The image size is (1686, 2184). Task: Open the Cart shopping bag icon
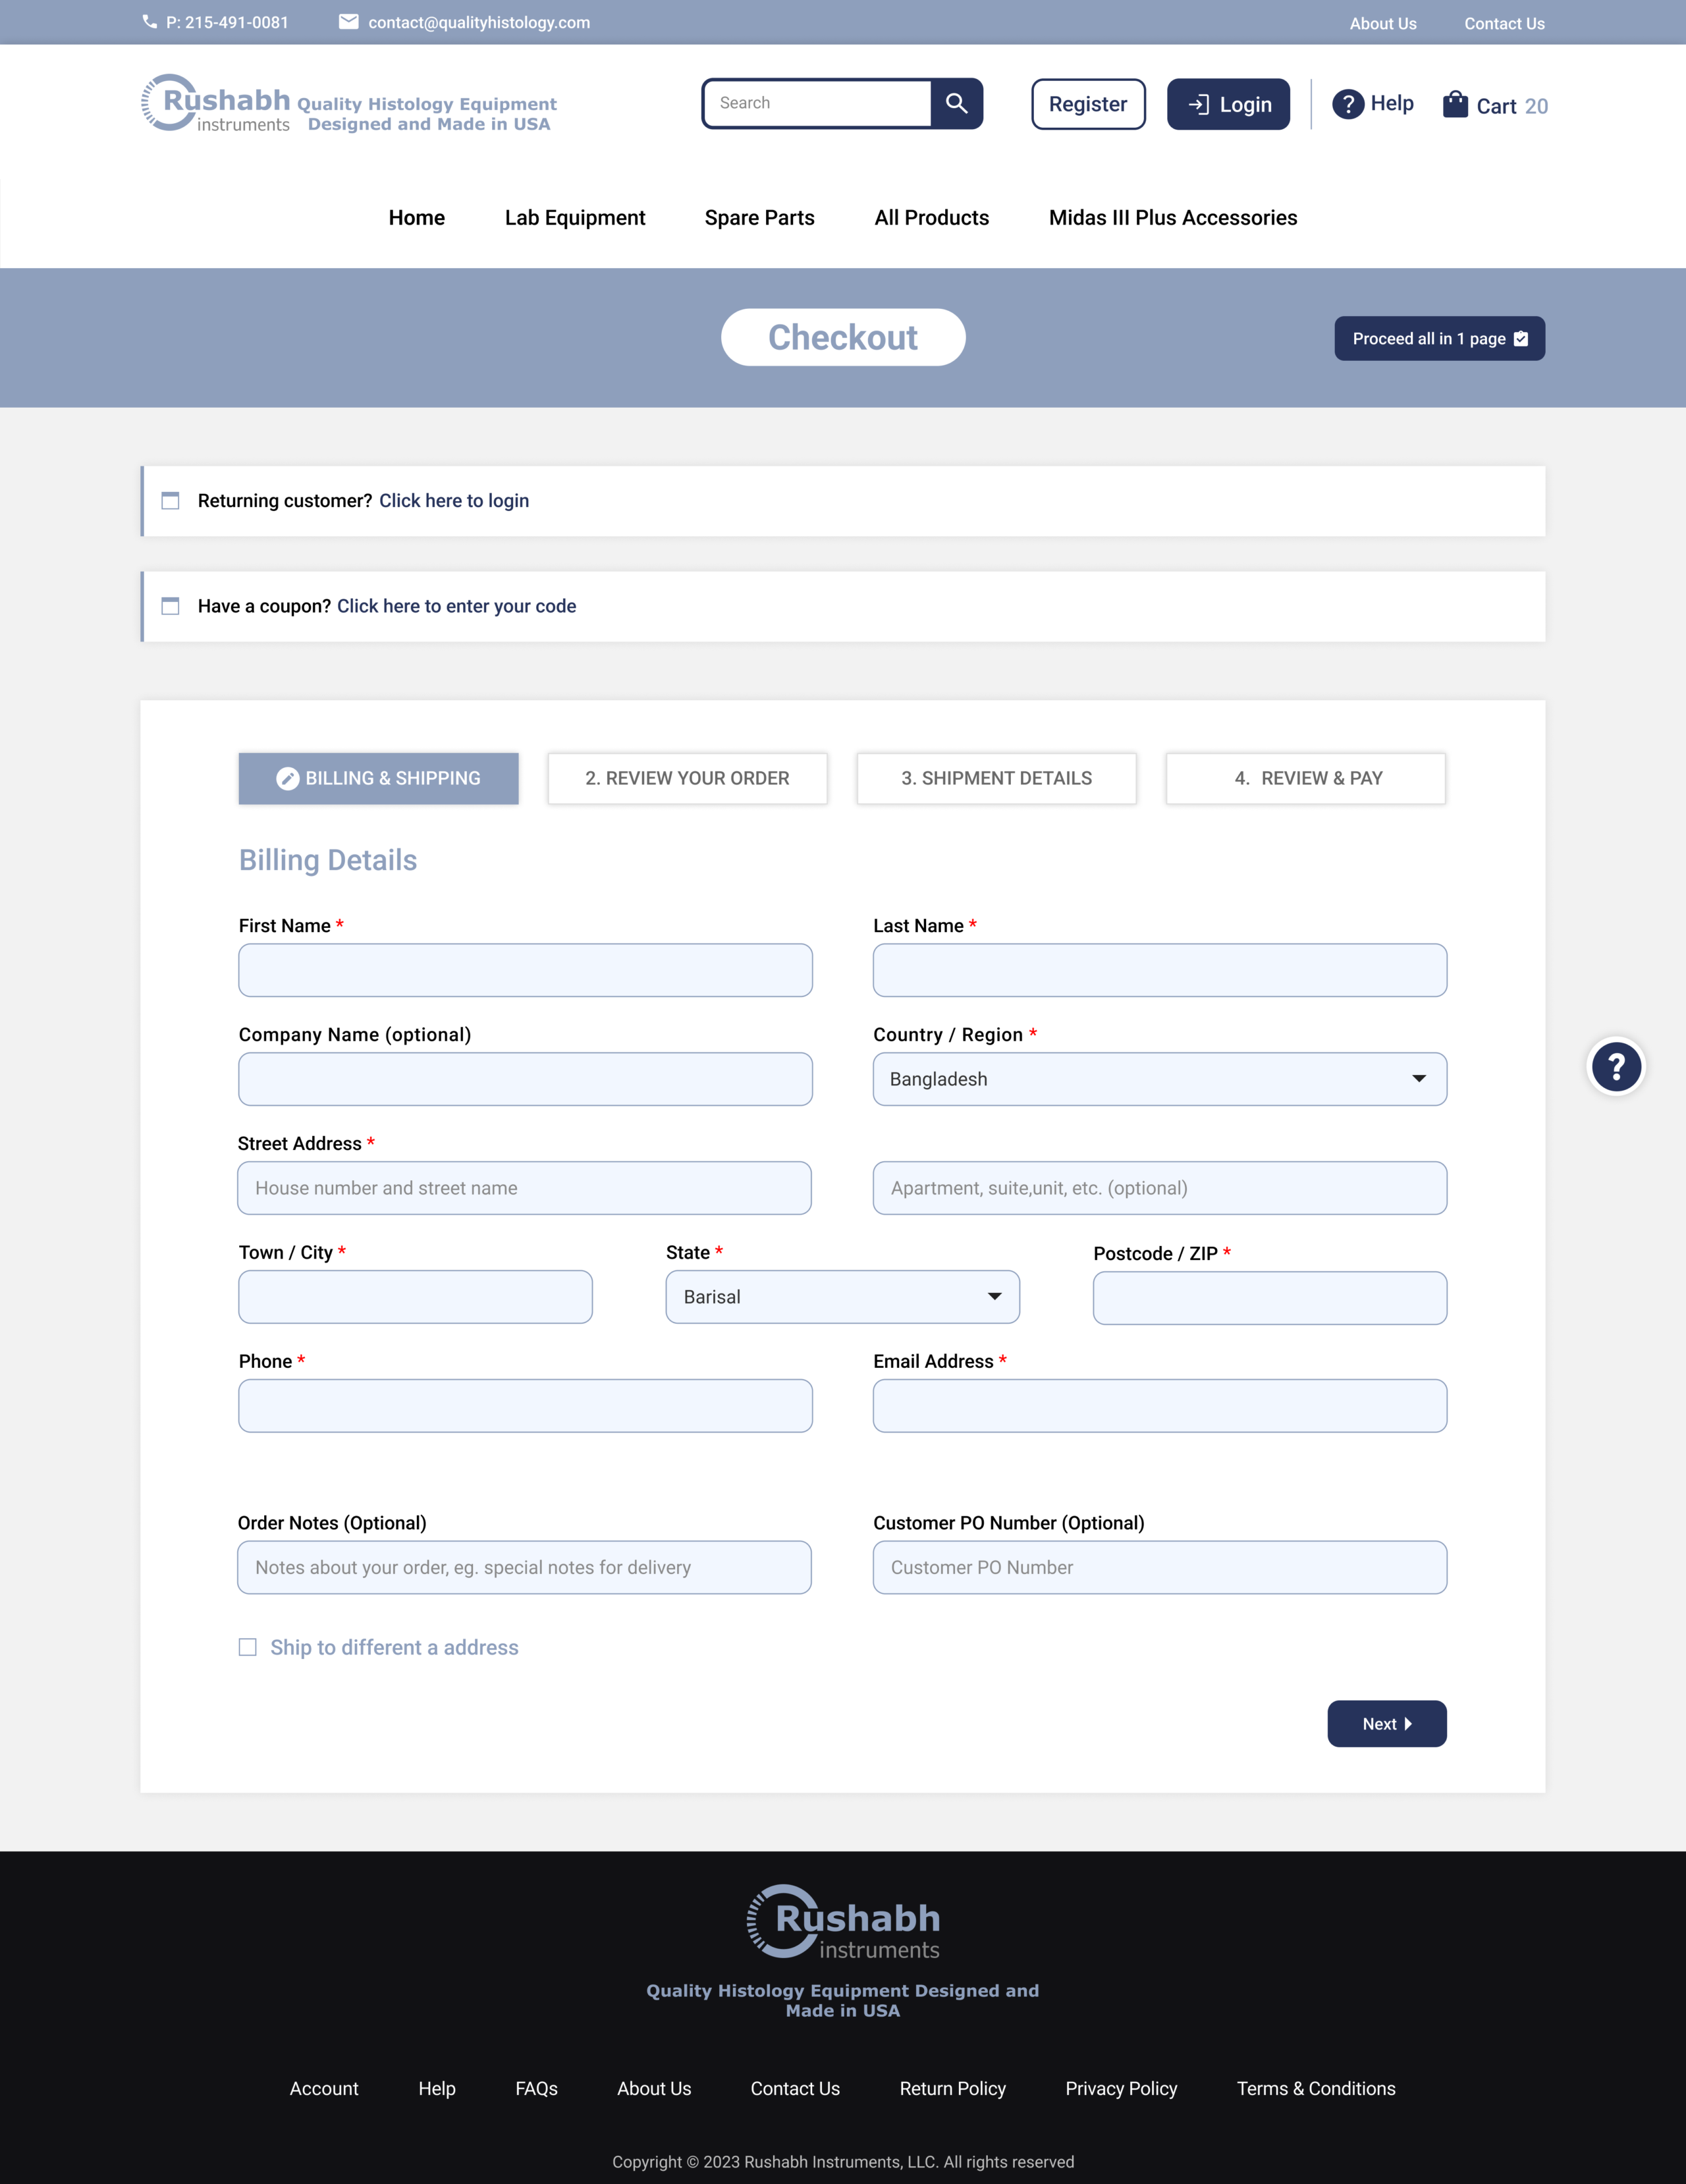click(x=1455, y=104)
